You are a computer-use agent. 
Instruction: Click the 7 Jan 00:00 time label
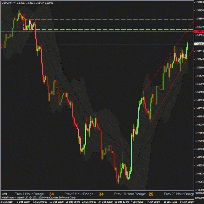point(153,202)
